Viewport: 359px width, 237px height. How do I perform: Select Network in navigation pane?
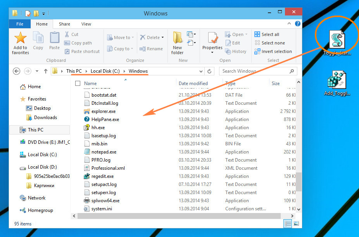point(33,198)
